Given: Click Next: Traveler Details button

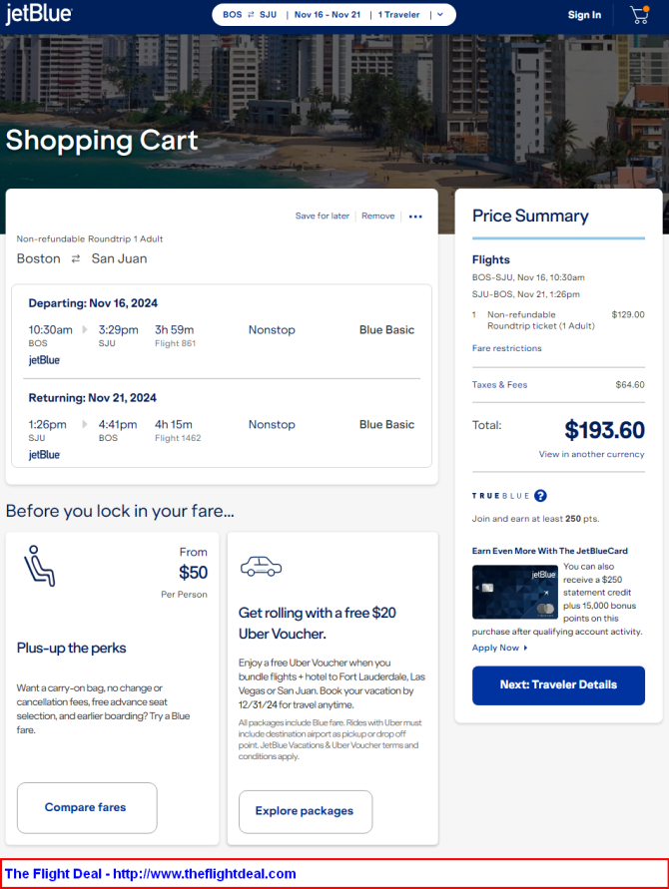Looking at the screenshot, I should pos(558,684).
